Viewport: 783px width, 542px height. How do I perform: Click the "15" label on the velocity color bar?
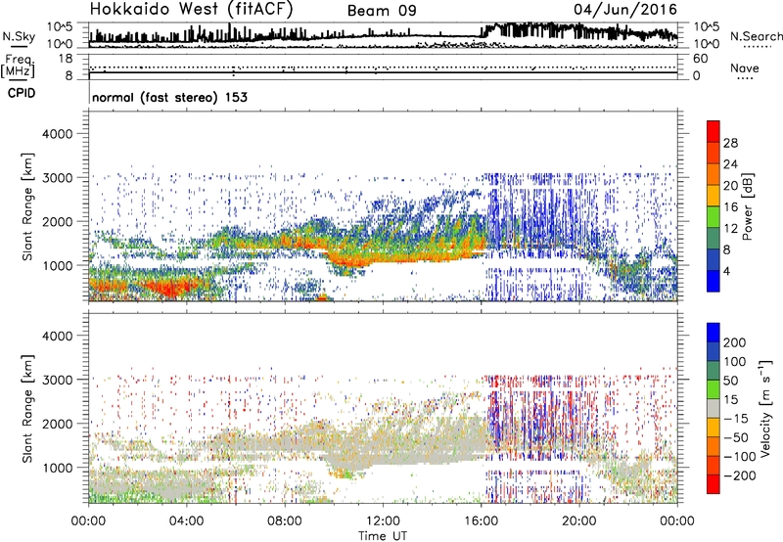[x=730, y=400]
